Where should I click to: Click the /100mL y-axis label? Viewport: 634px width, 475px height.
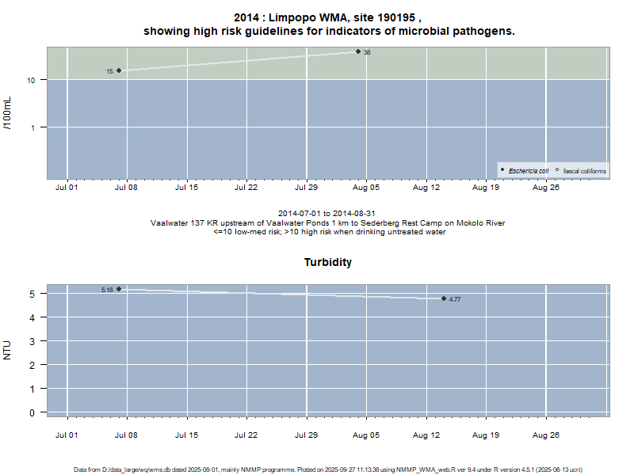(x=8, y=113)
